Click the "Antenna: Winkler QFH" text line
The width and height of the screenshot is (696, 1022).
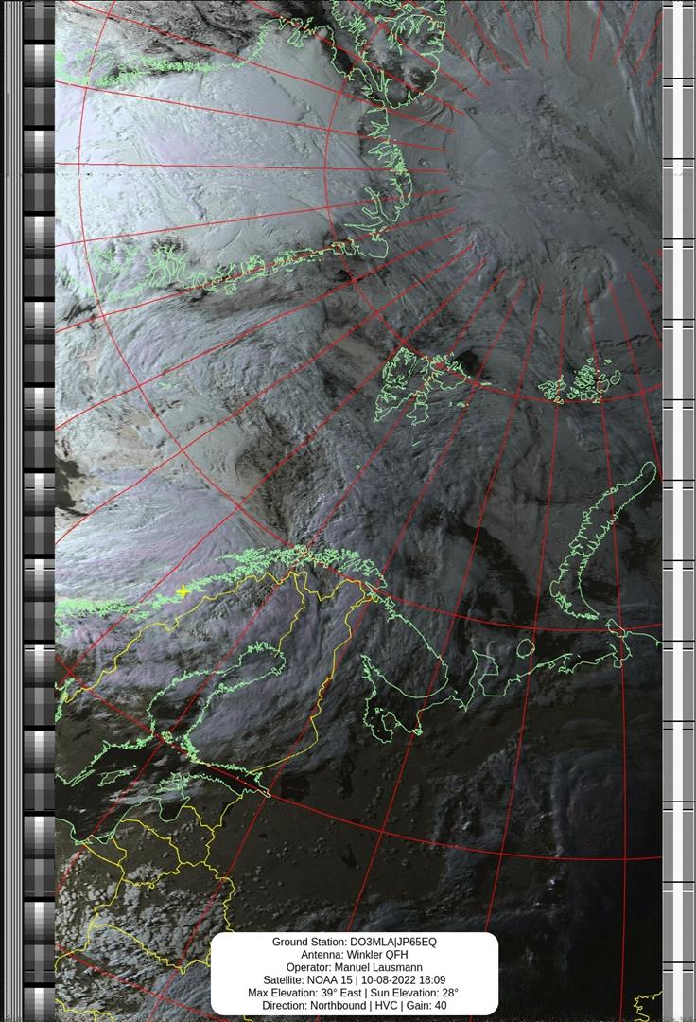point(355,954)
